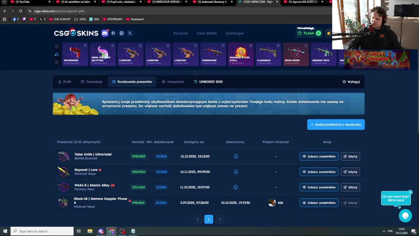Image resolution: width=419 pixels, height=236 pixels.
Task: Show hidden system tray icons chevron
Action: pyautogui.click(x=384, y=231)
